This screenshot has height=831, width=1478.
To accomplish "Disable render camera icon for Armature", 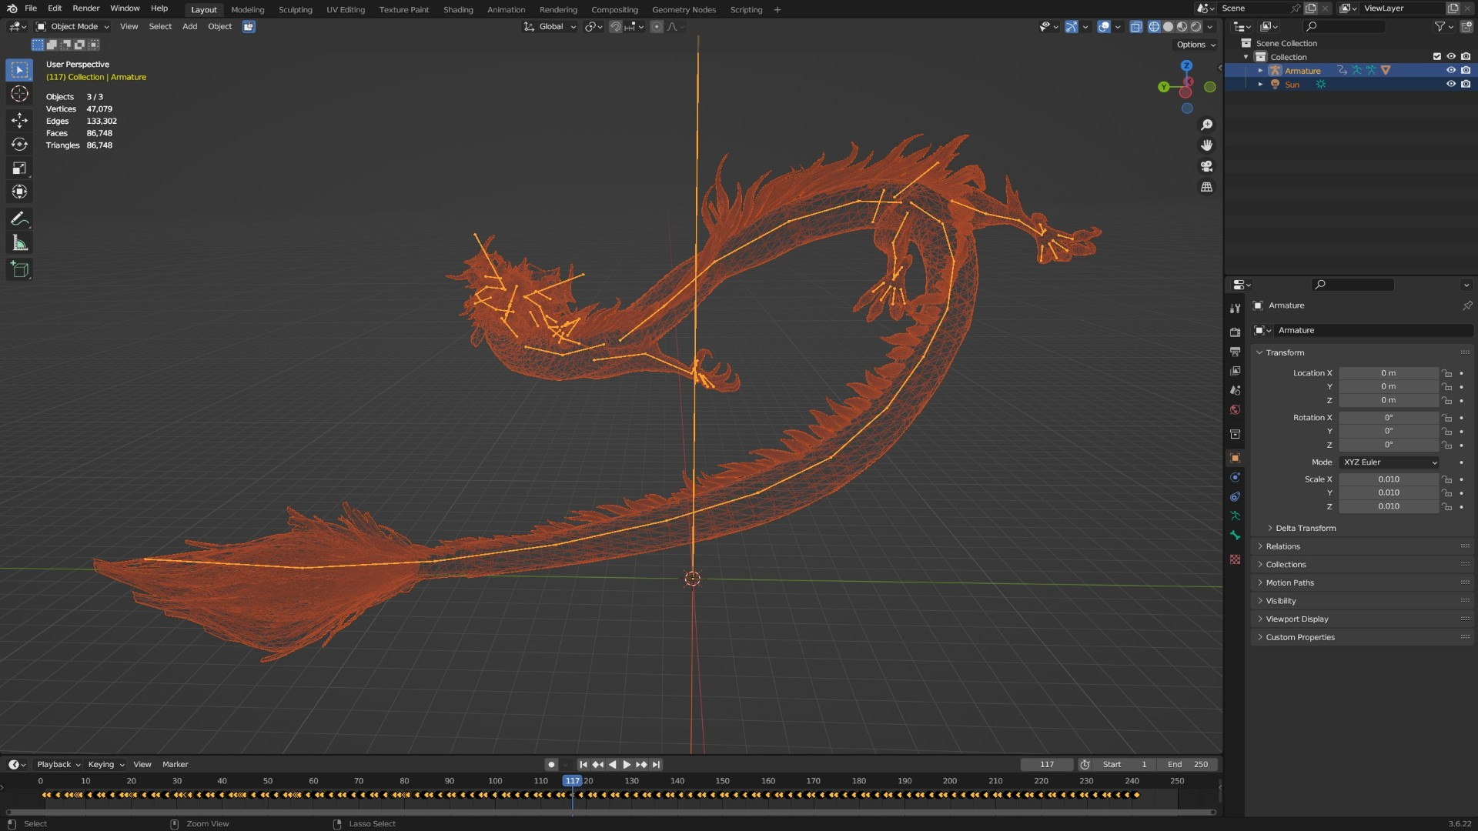I will point(1465,70).
